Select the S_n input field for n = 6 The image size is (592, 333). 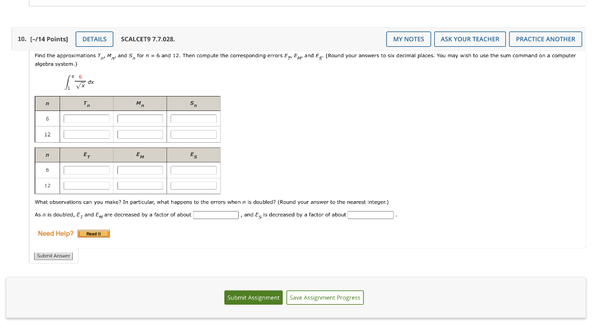click(x=193, y=119)
